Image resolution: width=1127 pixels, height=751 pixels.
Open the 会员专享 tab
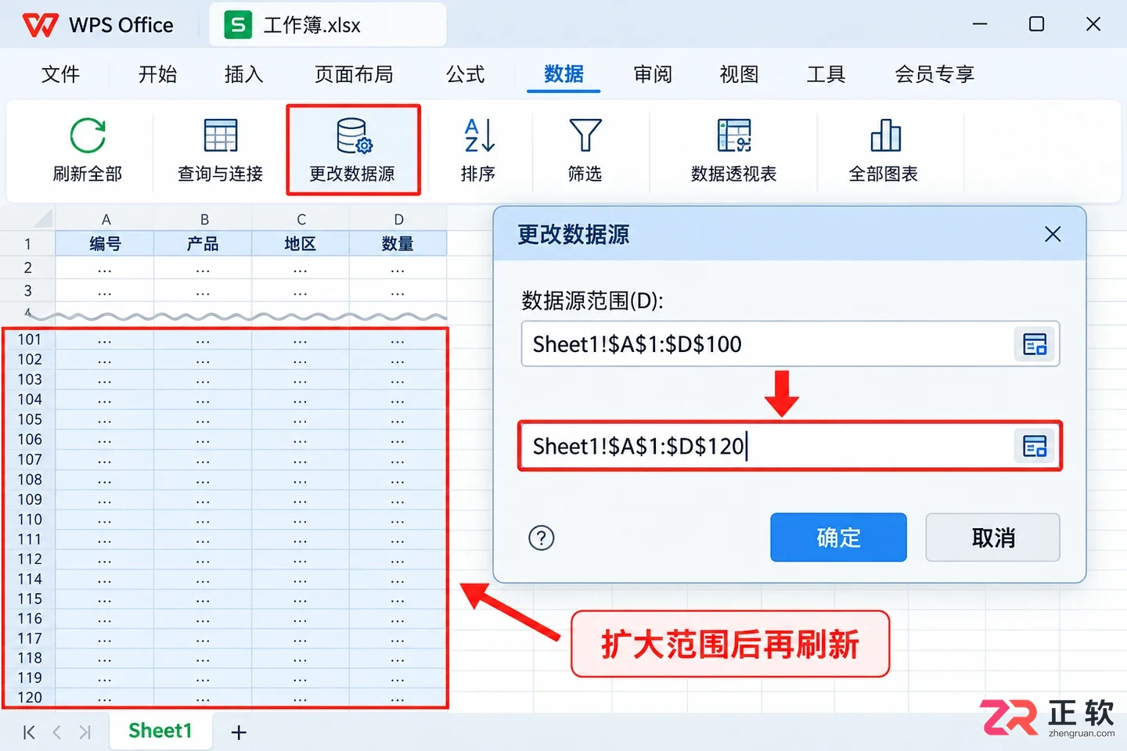pos(934,74)
